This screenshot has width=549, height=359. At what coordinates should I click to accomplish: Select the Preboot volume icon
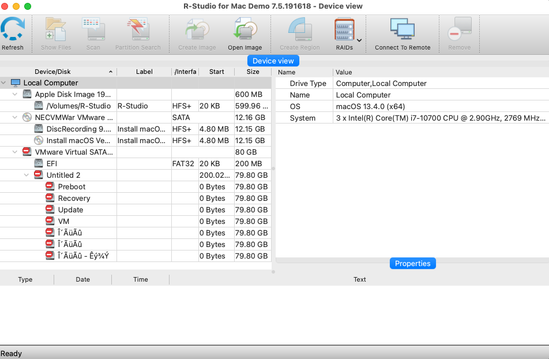coord(50,186)
